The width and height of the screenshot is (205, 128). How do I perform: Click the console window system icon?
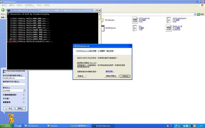pyautogui.click(x=9, y=10)
